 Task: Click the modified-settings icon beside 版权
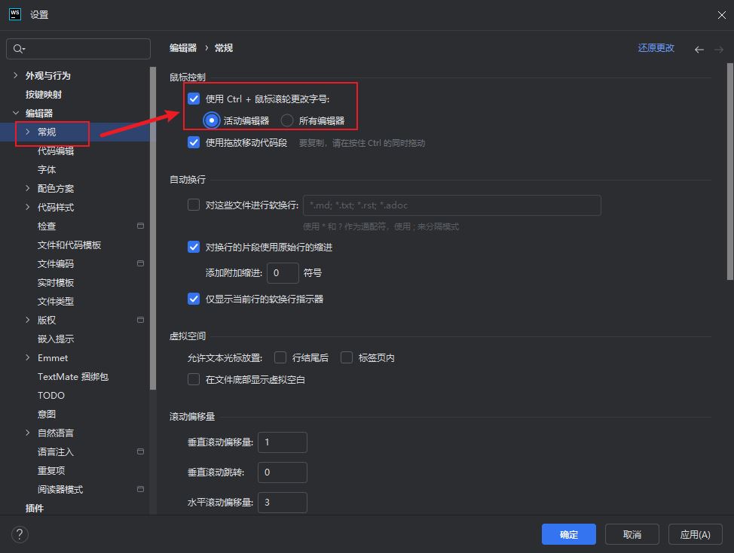[x=139, y=320]
